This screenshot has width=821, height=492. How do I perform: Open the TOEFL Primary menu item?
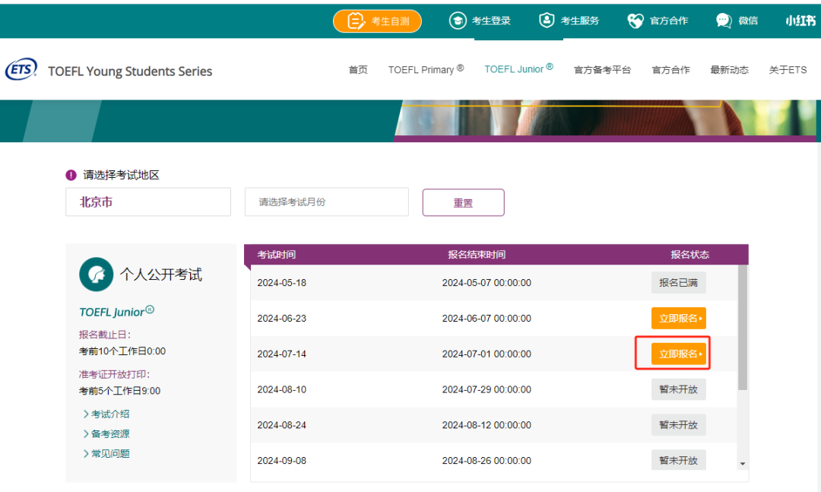pyautogui.click(x=426, y=69)
